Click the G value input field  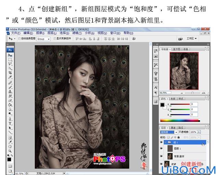(194, 109)
